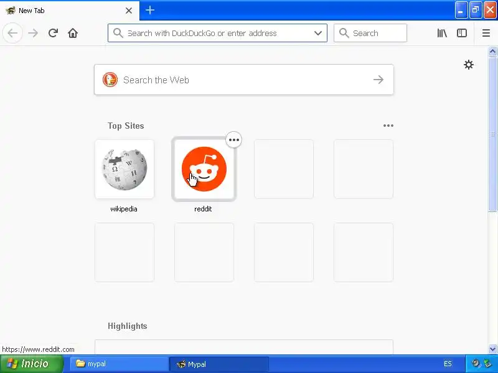Click the magnifier icon in the toolbar Search box

coord(344,33)
